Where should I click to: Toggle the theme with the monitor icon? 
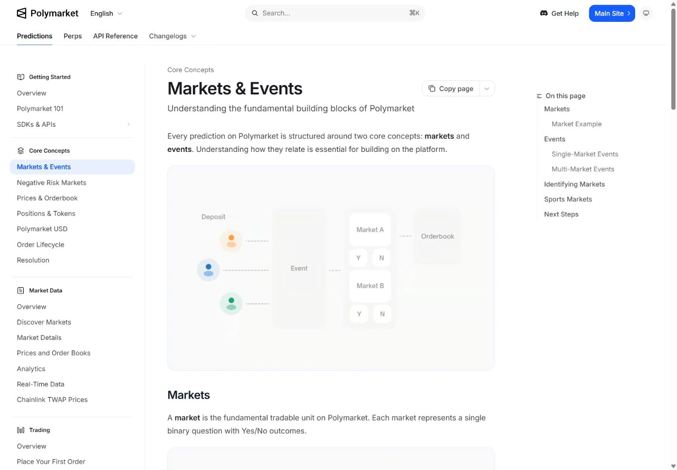click(x=646, y=13)
